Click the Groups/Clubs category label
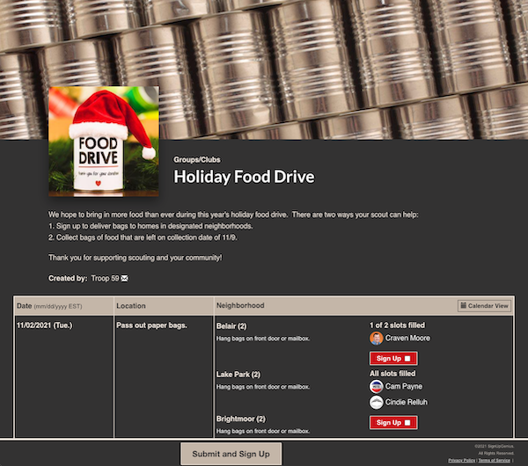Viewport: 528px width, 466px height. 197,159
